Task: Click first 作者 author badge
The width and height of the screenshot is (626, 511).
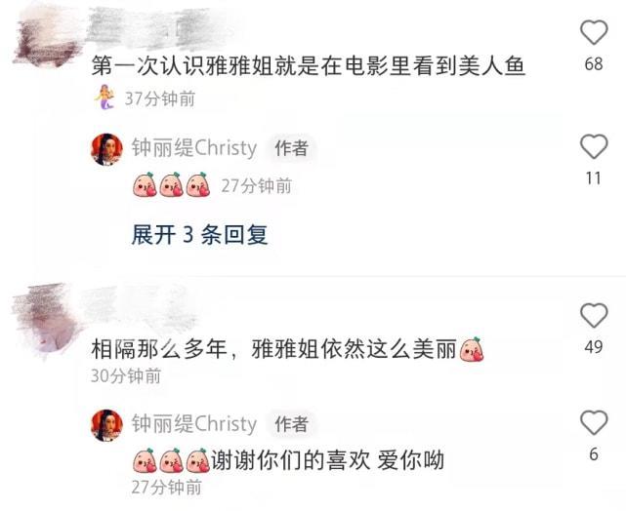Action: 291,148
